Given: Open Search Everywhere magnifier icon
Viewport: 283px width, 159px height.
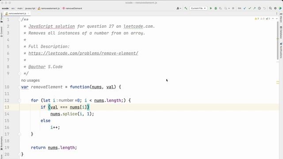Looking at the screenshot, I should (x=270, y=8).
